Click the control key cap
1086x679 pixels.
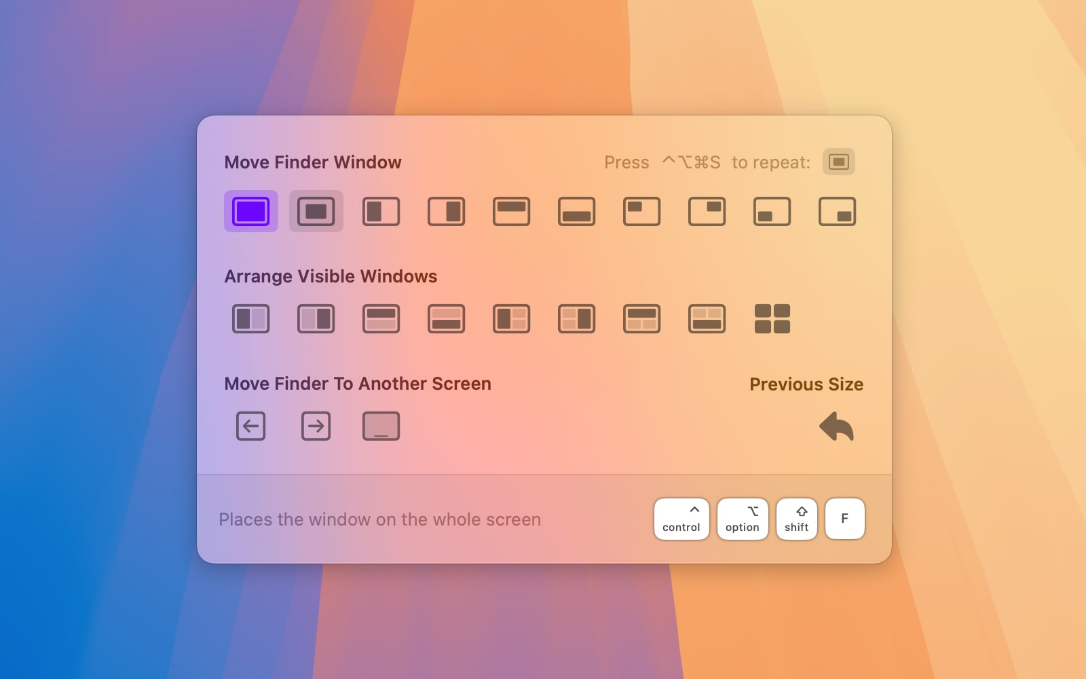click(681, 519)
